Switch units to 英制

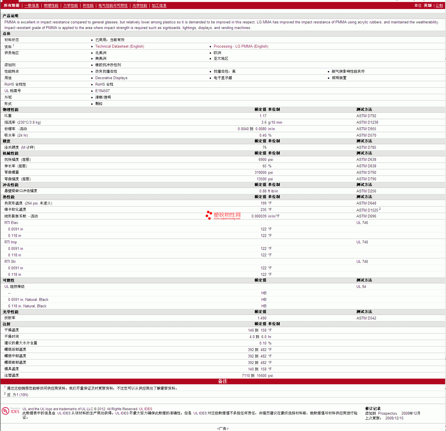(427, 6)
